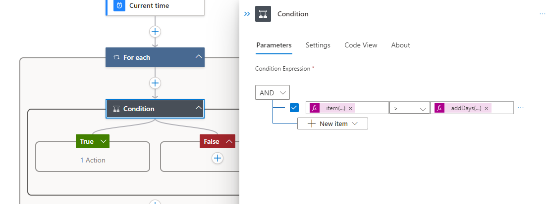Open the New item dropdown
Viewport: 547px width, 204px height.
(x=332, y=123)
